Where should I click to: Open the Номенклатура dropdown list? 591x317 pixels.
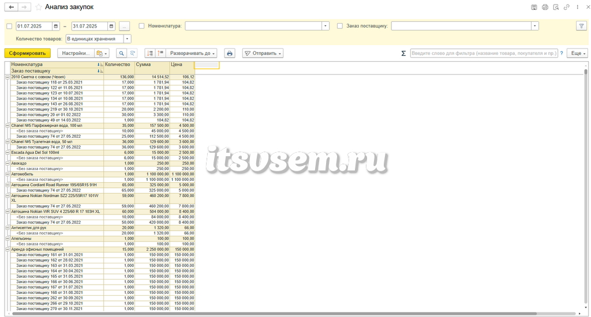coord(326,26)
